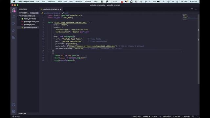Close the unsaved youtube-ayrshare.js tab dot

(x=61, y=9)
